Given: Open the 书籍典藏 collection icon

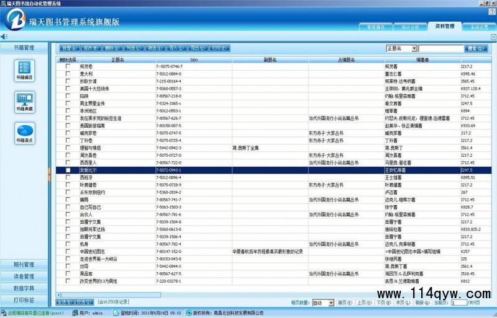Looking at the screenshot, I should [x=24, y=101].
